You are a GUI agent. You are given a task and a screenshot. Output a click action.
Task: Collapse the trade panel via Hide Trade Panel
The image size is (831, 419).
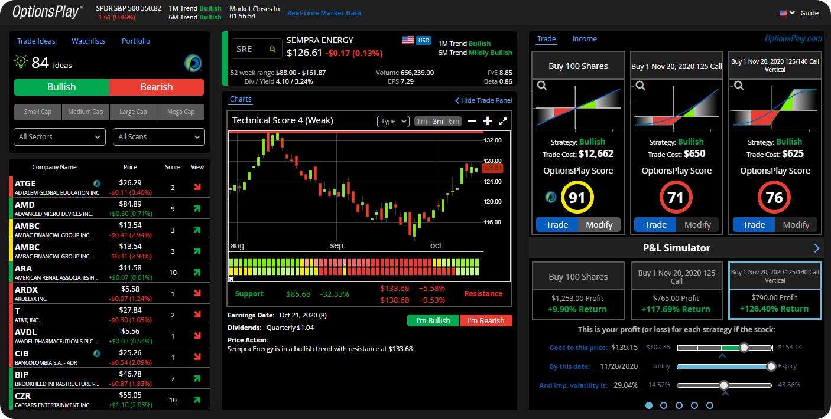483,100
